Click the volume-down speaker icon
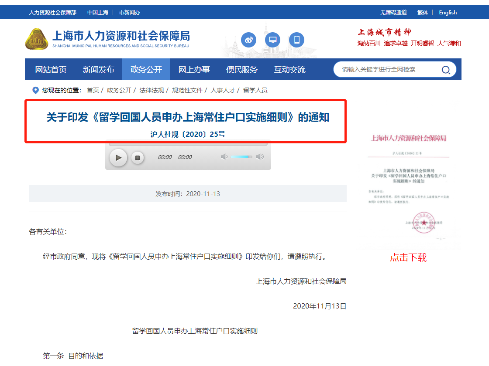489x366 pixels. coord(224,157)
